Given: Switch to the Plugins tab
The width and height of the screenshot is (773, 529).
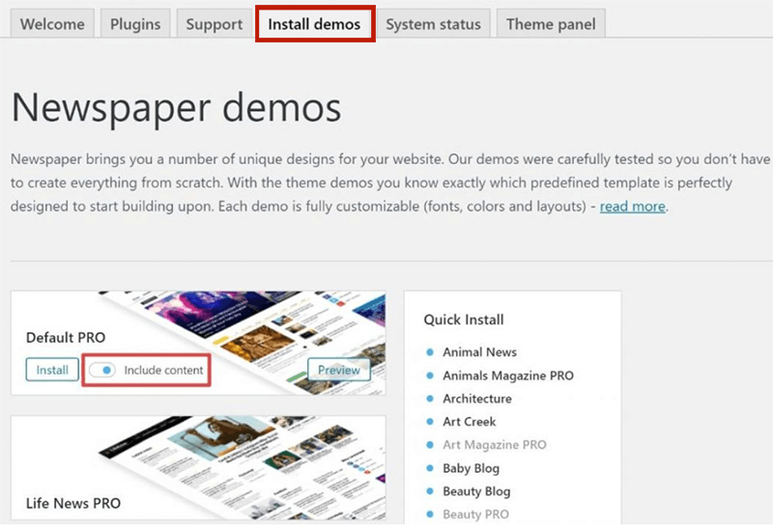Looking at the screenshot, I should tap(135, 23).
